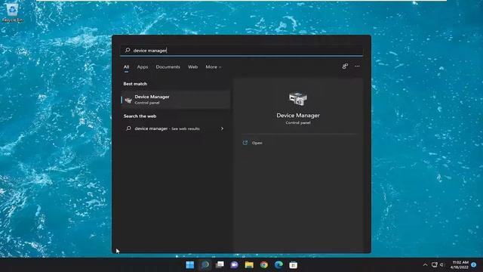Click the search account/feedback icon
The height and width of the screenshot is (272, 483).
click(x=345, y=66)
